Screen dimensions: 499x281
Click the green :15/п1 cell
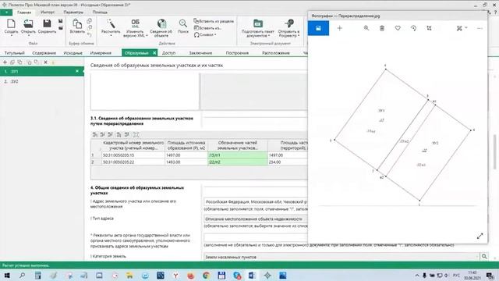tap(237, 155)
